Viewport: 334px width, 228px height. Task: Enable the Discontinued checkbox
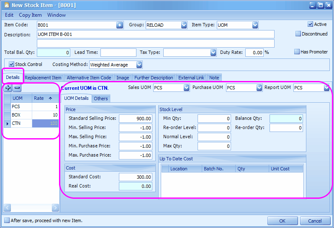click(298, 34)
